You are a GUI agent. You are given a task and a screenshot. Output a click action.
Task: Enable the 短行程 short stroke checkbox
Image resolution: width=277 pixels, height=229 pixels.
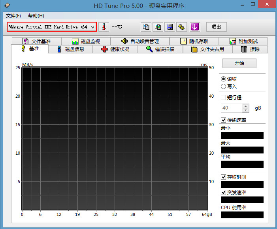click(224, 97)
